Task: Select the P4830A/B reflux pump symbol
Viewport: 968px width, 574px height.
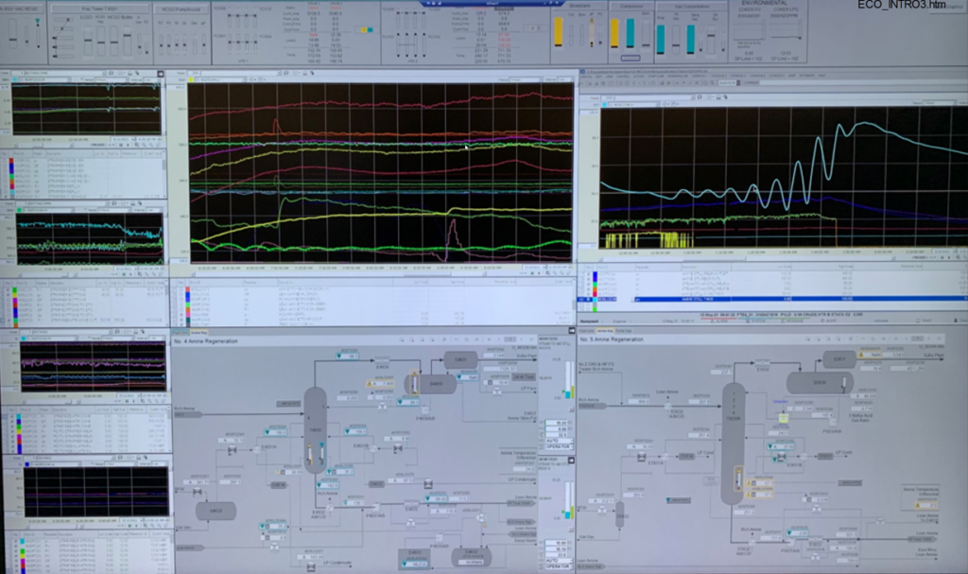Action: (424, 411)
